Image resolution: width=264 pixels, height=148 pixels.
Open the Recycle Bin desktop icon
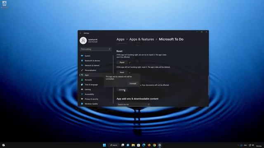point(5,5)
